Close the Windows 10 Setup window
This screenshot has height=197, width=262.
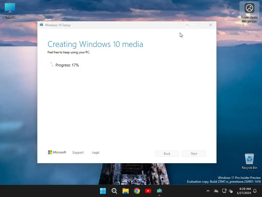(x=211, y=25)
